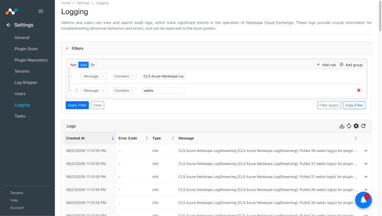Image resolution: width=382 pixels, height=216 pixels.
Task: Go back using the Settings arrow
Action: pos(9,25)
